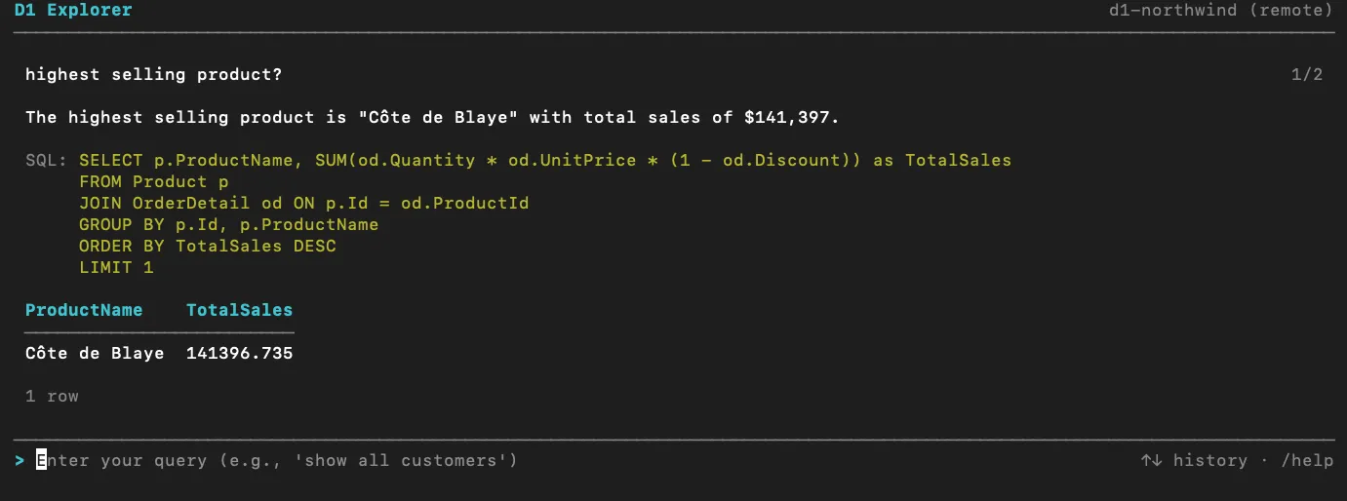
Task: Click the D1 Explorer title
Action: (x=73, y=11)
